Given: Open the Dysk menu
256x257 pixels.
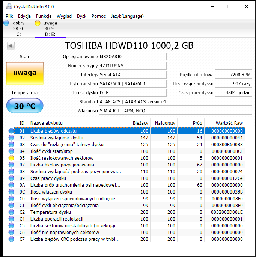Looking at the screenshot, I should click(82, 16).
